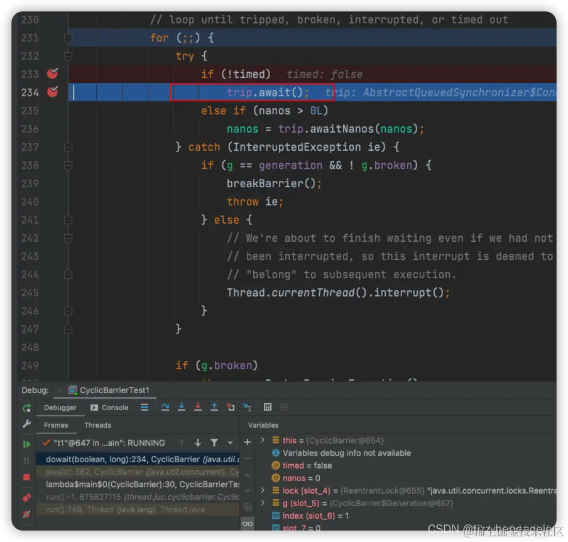Collapse the if fold marker at line 238
Viewport: 568px width, 542px height.
68,165
